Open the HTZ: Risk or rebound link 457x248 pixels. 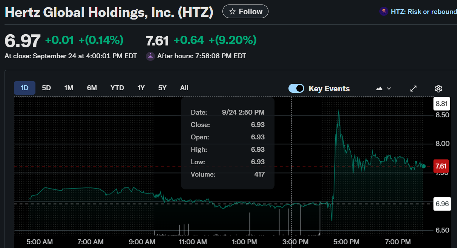coord(424,12)
